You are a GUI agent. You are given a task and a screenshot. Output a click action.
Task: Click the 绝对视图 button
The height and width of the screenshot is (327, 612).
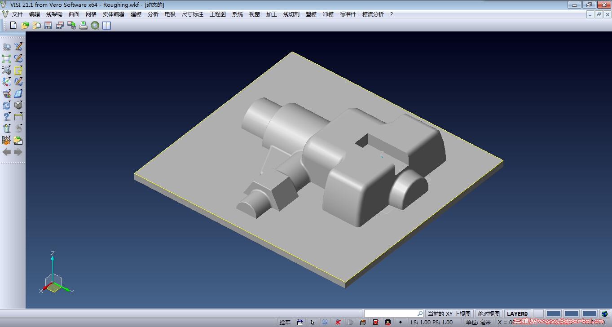[x=489, y=314]
